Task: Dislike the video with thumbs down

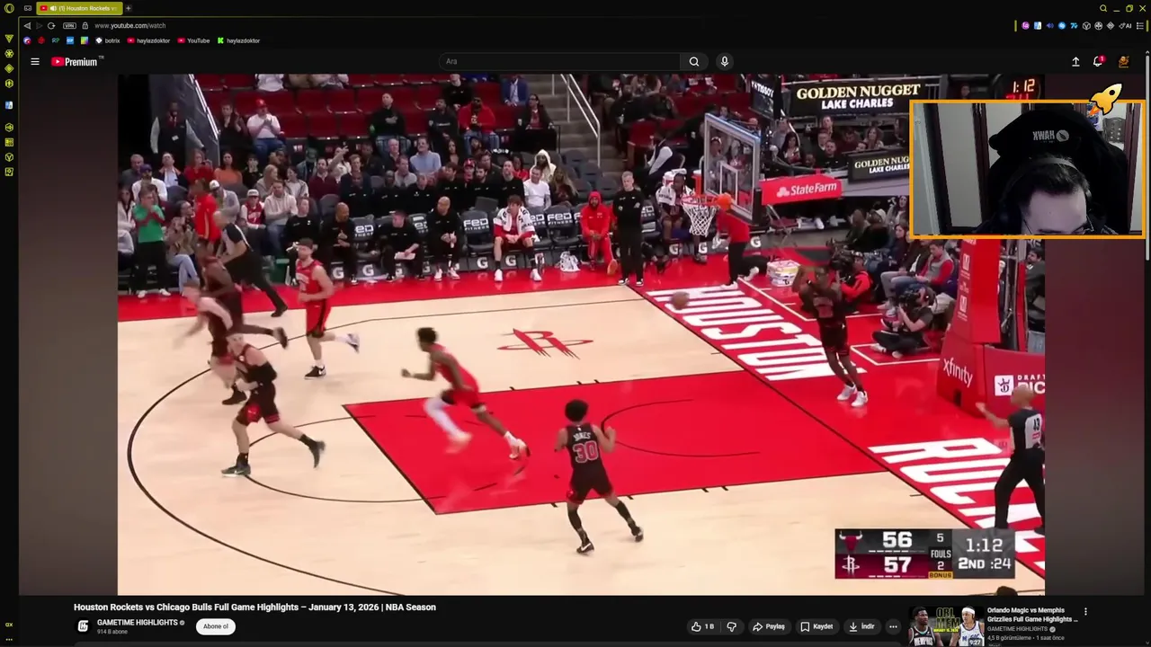Action: pyautogui.click(x=731, y=626)
